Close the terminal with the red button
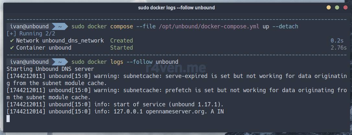Viewport: 352px width, 135px height. [346, 7]
